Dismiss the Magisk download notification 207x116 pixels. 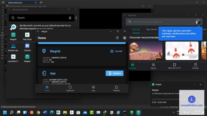[x=200, y=84]
